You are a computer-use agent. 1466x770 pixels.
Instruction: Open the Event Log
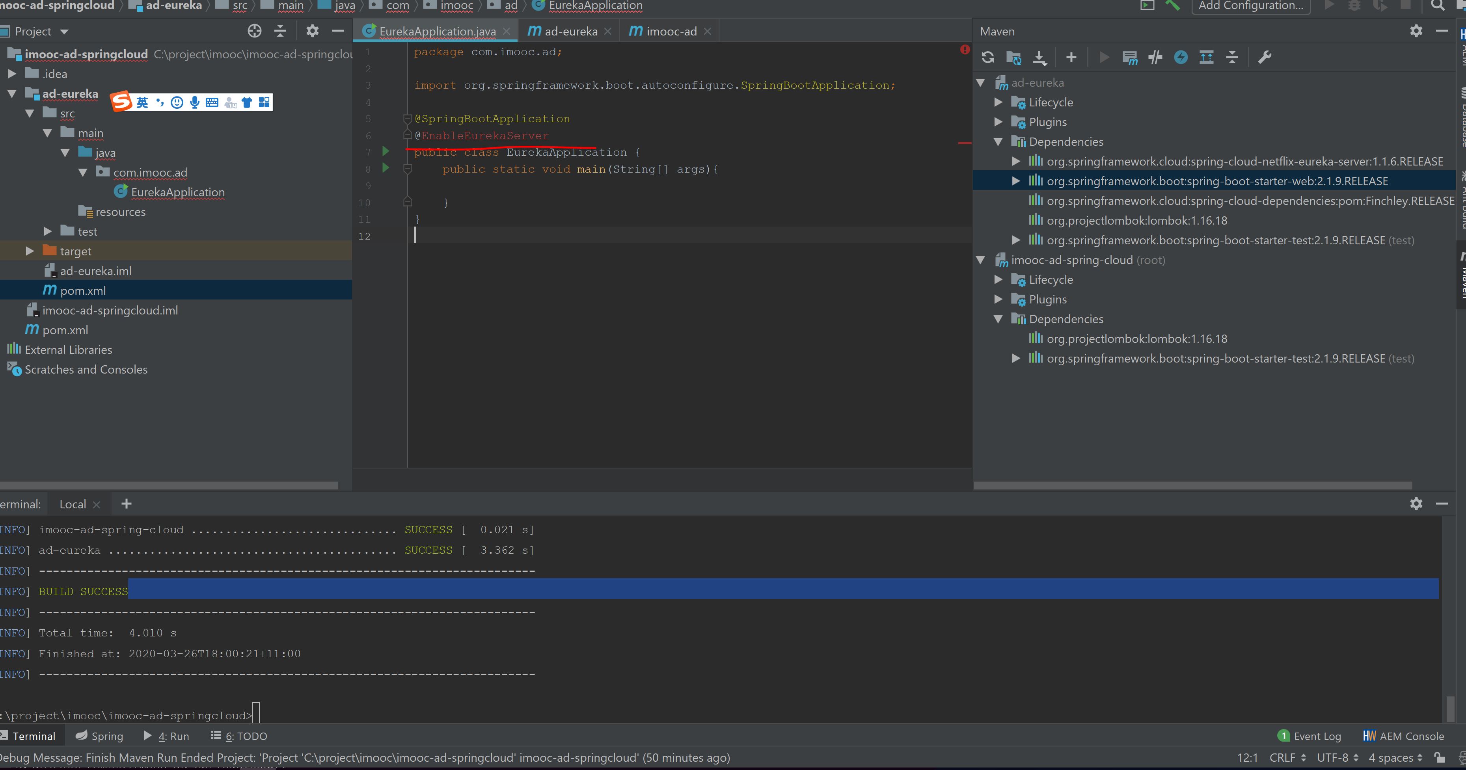click(1310, 736)
